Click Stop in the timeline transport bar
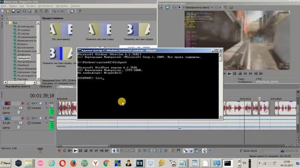300x168 pixels. (x=86, y=151)
